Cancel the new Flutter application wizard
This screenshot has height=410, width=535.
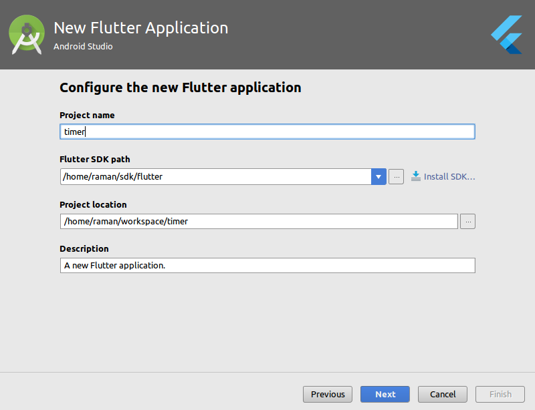pos(443,395)
